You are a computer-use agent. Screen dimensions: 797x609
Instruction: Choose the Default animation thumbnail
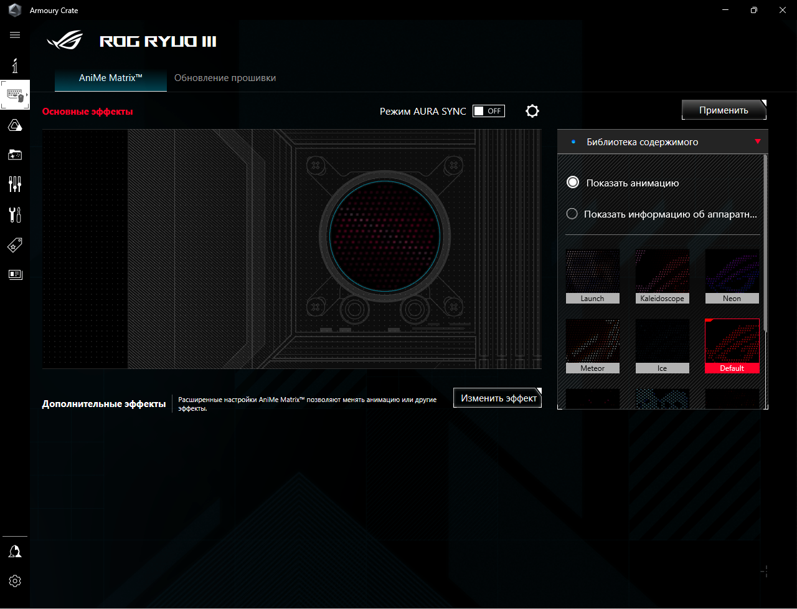(732, 346)
